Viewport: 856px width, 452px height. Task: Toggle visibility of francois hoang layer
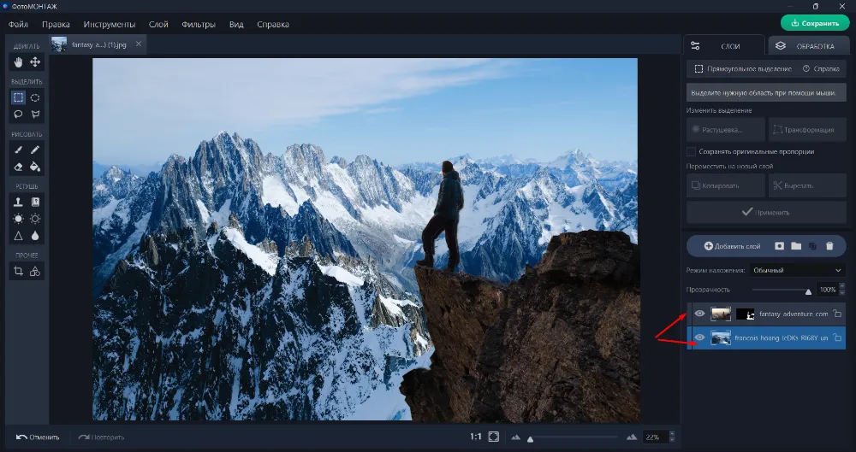tap(699, 338)
